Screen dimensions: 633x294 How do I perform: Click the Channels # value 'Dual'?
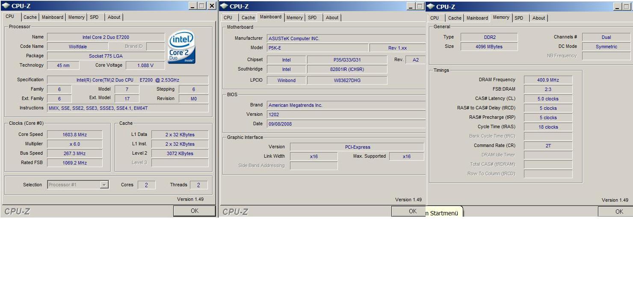(x=606, y=37)
